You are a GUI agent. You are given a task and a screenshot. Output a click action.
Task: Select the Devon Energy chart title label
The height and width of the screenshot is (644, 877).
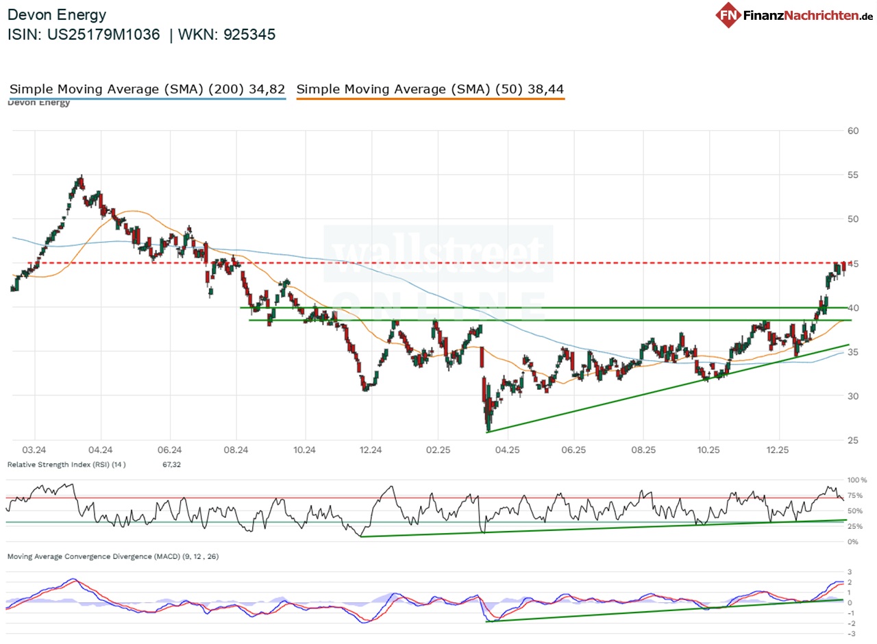coord(58,14)
